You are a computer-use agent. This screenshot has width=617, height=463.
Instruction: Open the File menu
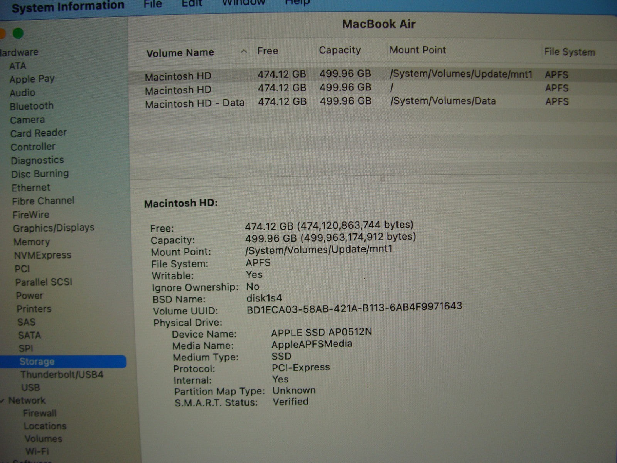pyautogui.click(x=153, y=4)
